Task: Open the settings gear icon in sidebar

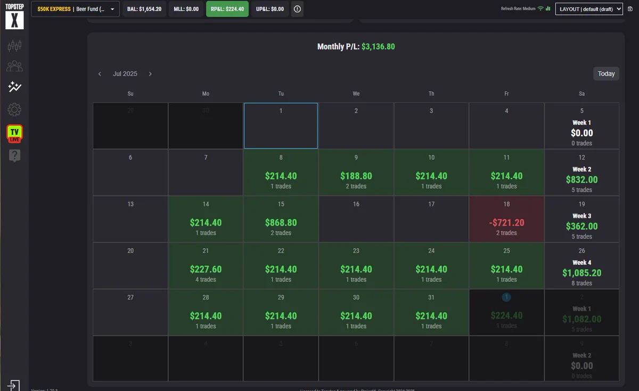Action: (14, 110)
